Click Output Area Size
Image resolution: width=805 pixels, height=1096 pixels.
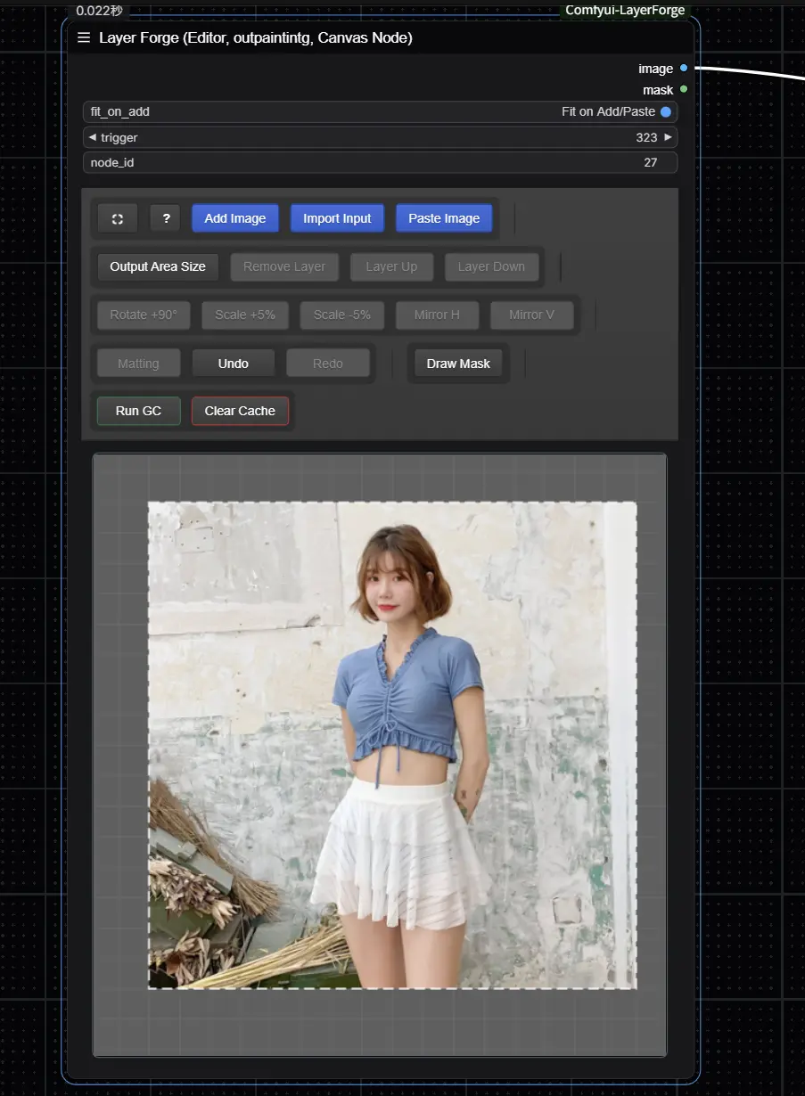(157, 266)
